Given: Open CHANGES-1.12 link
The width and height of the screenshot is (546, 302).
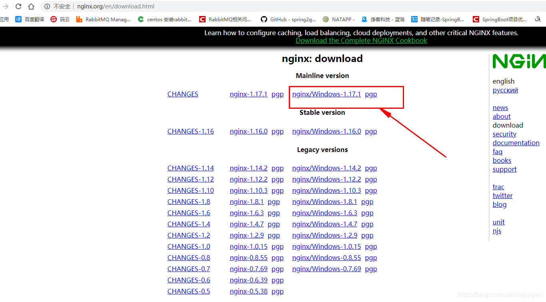Looking at the screenshot, I should pos(190,179).
